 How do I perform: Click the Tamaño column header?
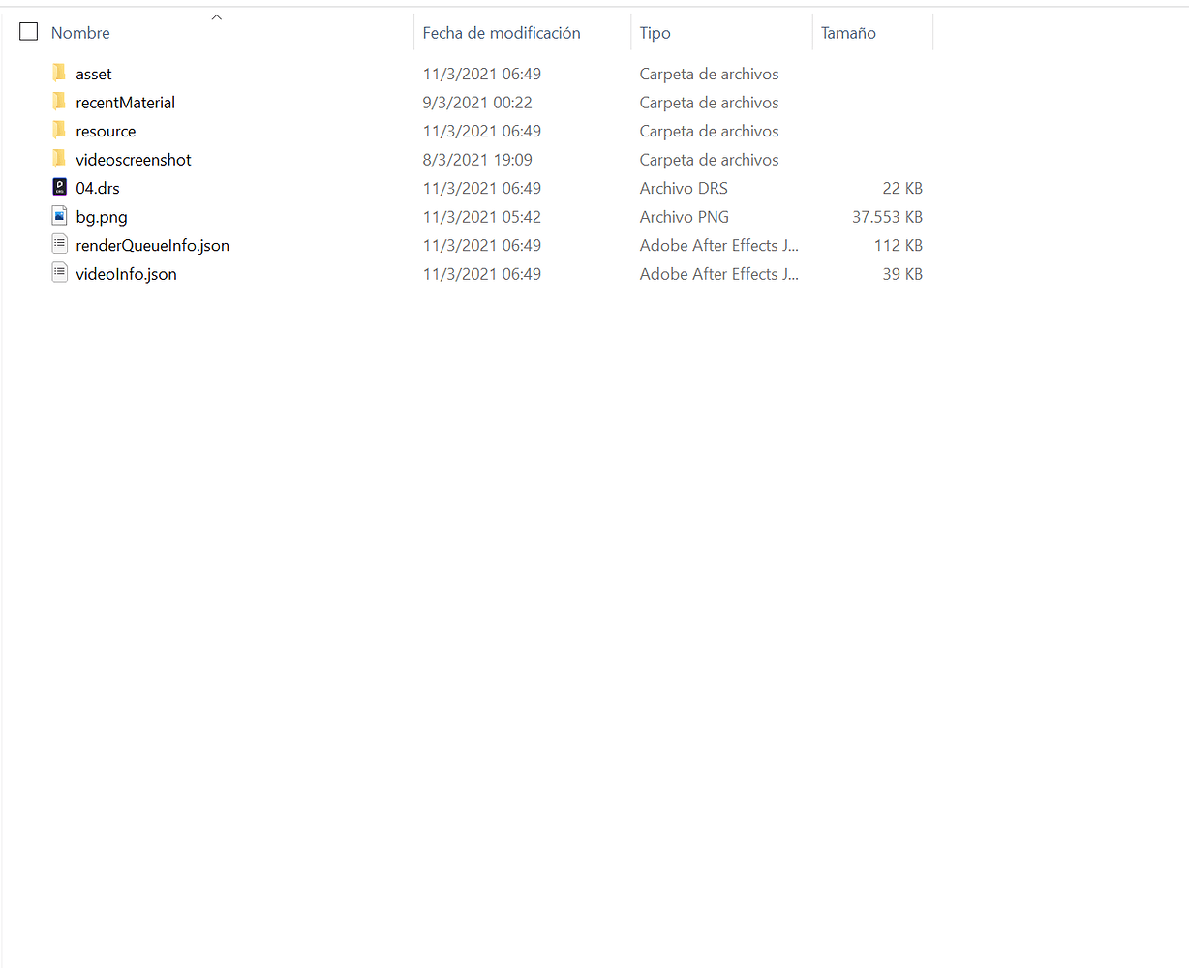coord(848,33)
